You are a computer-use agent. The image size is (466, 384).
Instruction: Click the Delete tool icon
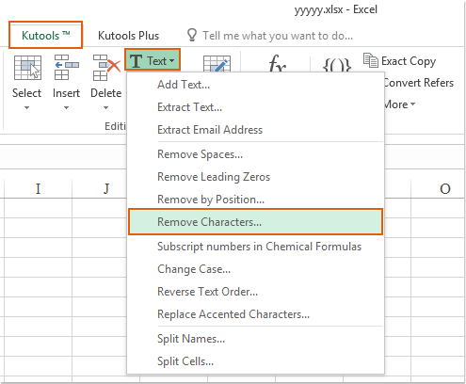click(106, 68)
